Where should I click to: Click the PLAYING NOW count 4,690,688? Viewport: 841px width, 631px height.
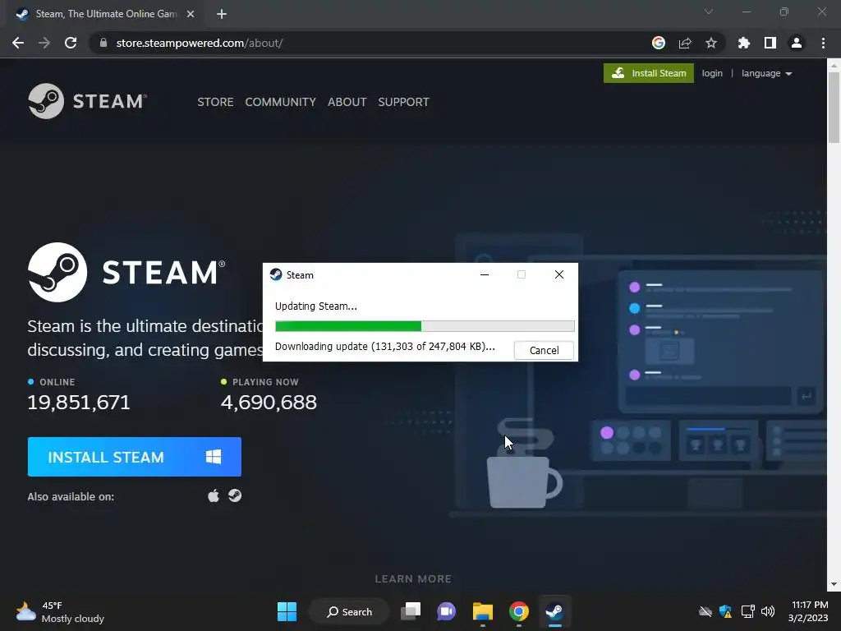269,403
